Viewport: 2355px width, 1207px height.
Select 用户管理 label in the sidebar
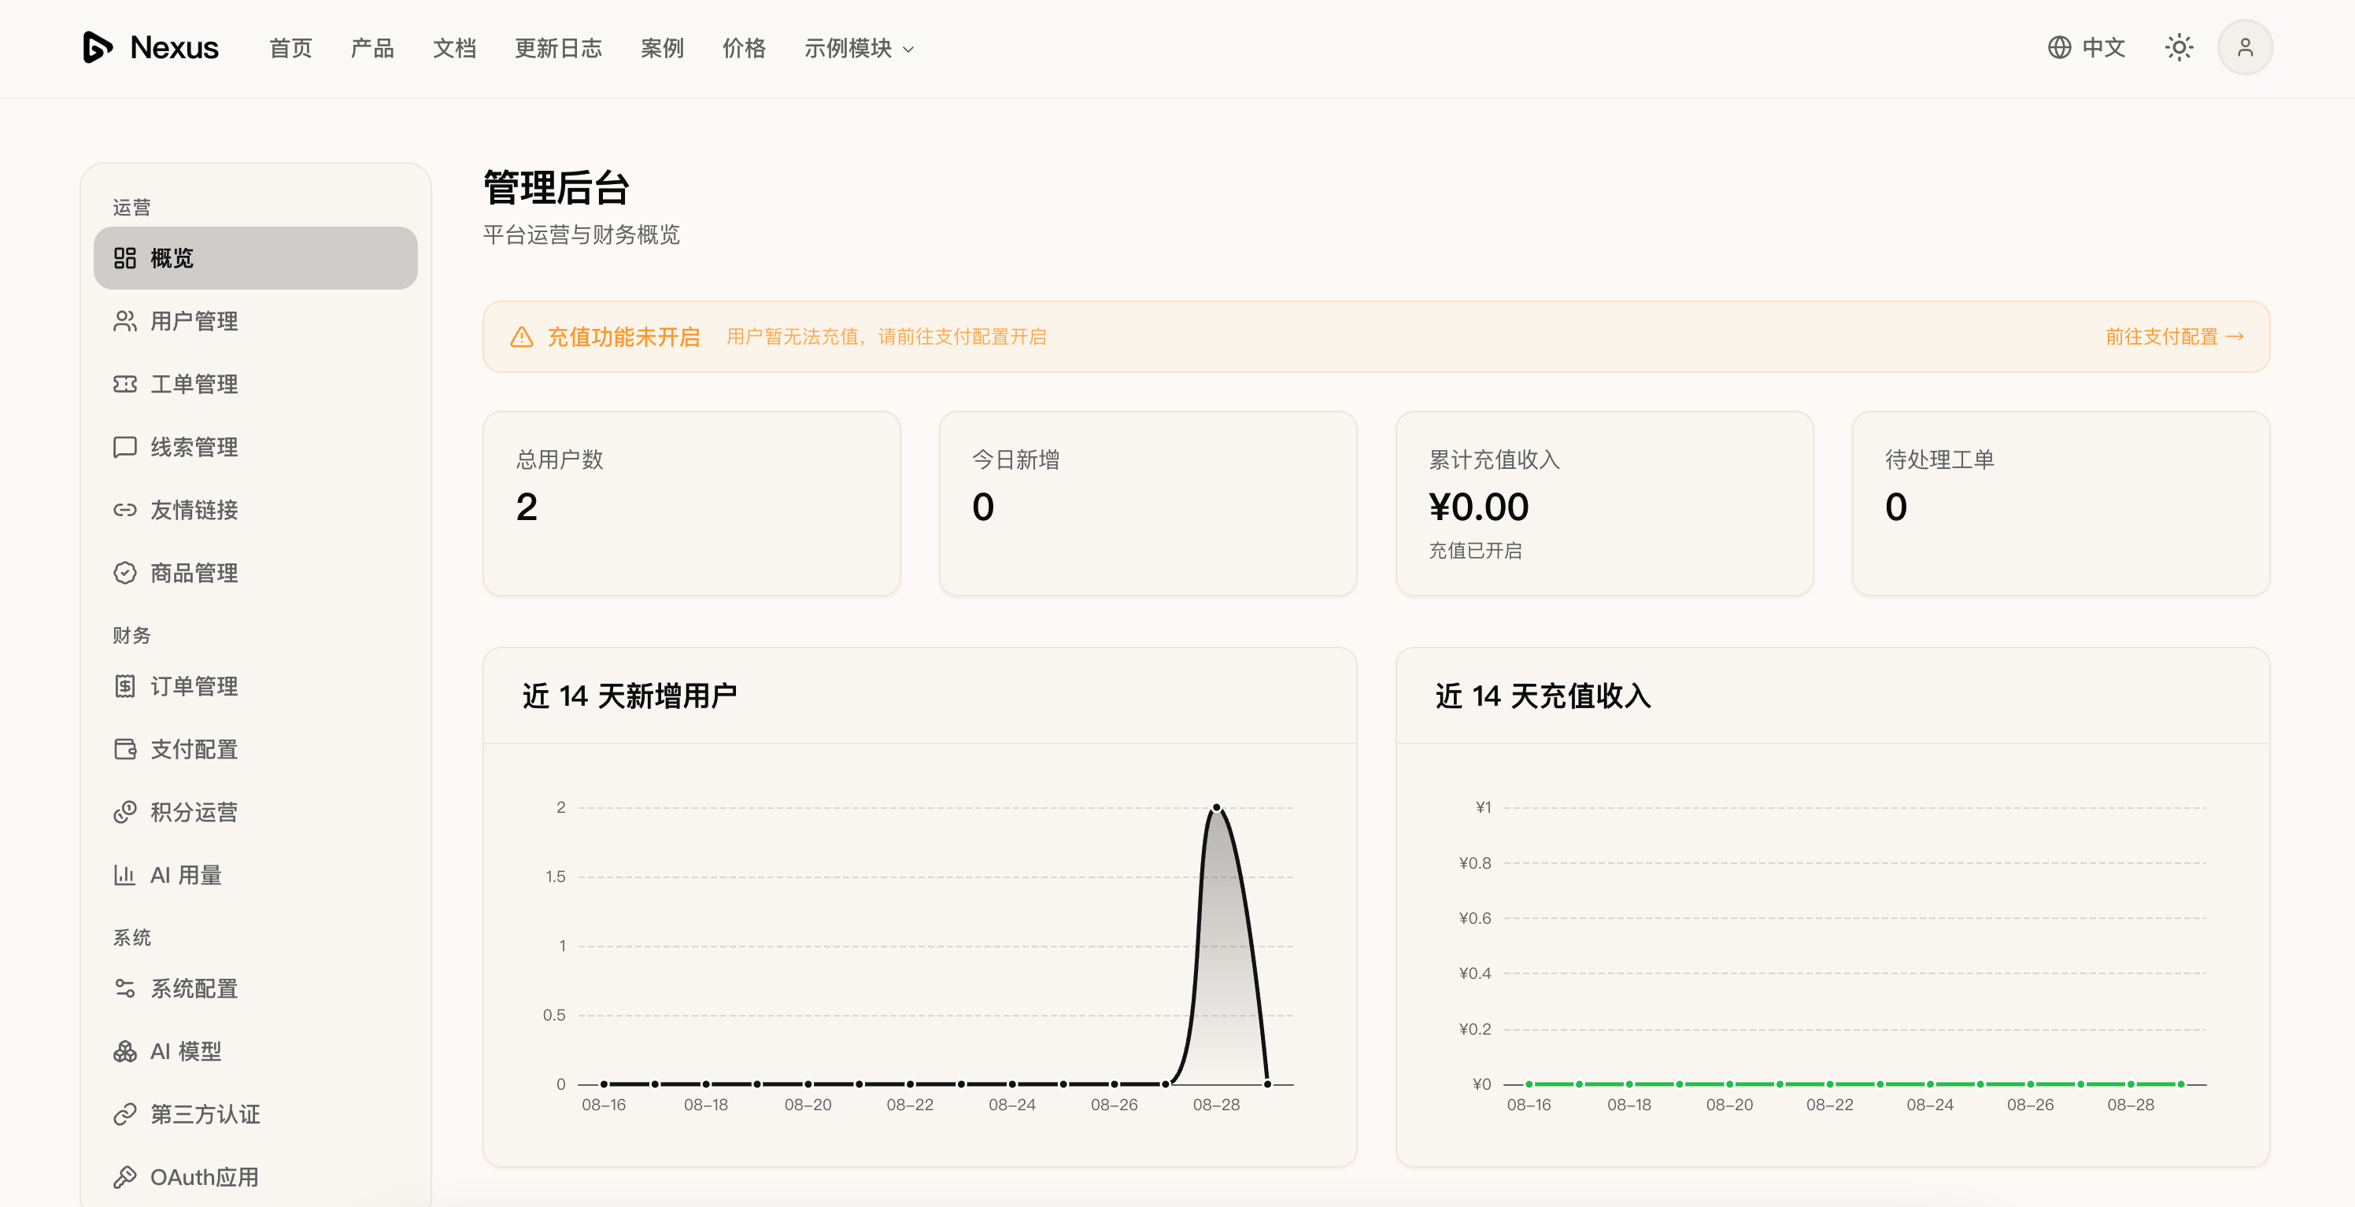click(194, 322)
